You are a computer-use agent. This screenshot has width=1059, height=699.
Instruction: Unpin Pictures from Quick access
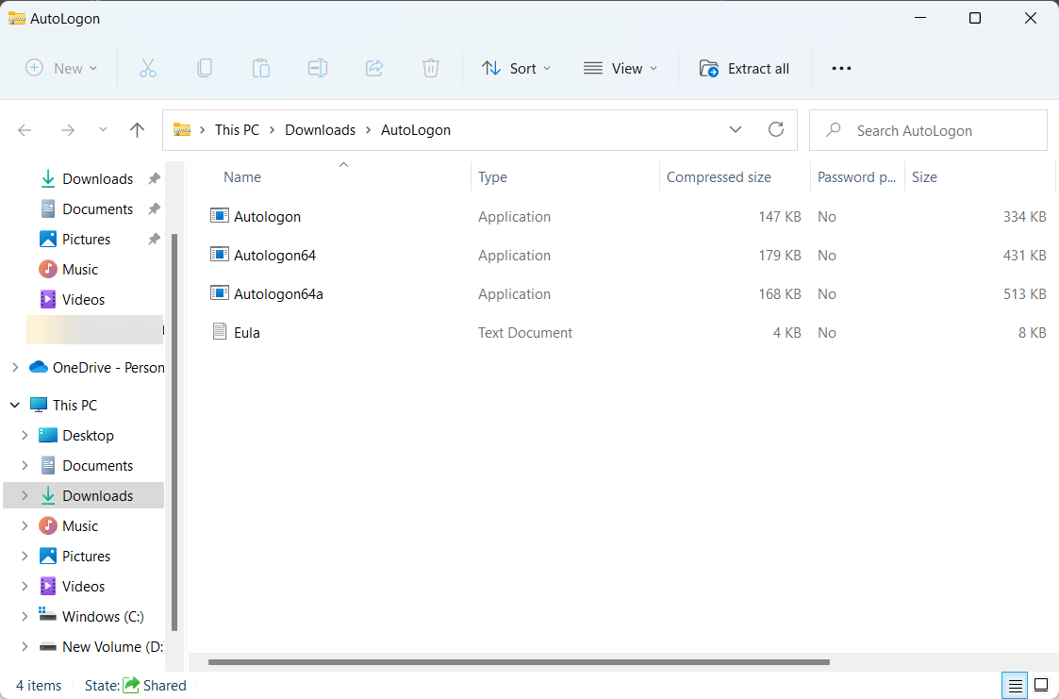click(x=154, y=239)
